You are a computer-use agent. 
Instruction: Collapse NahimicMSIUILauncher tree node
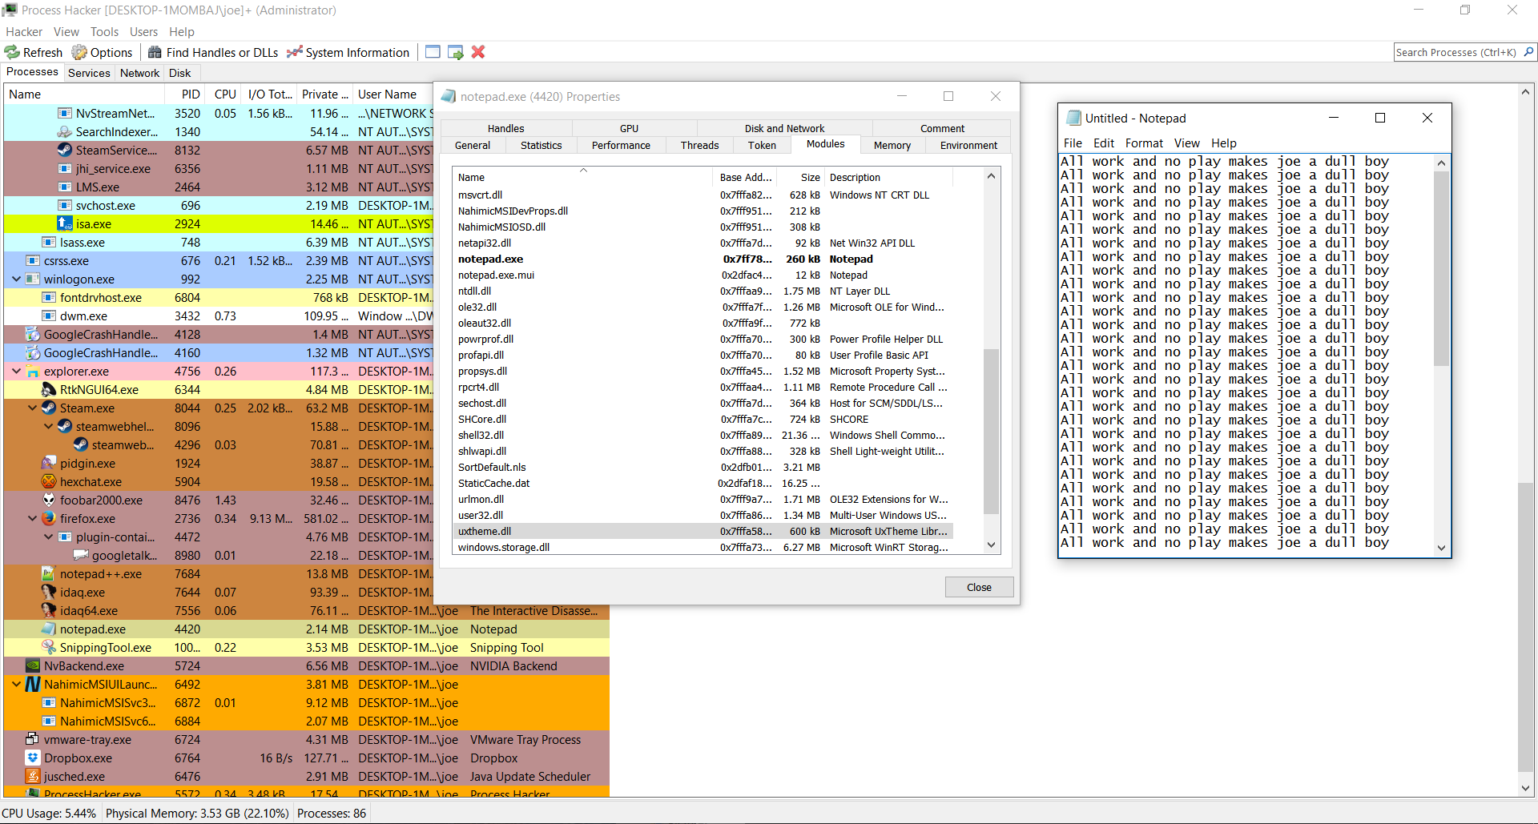17,684
